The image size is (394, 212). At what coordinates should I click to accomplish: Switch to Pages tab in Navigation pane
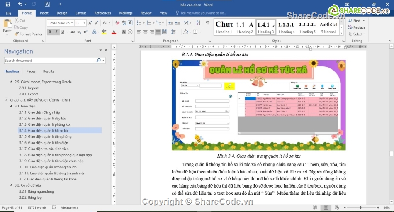click(31, 71)
